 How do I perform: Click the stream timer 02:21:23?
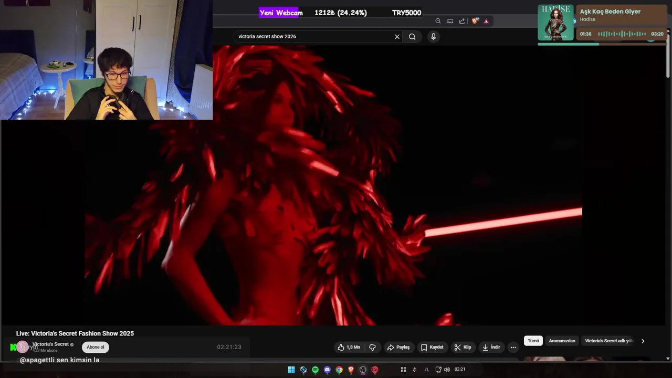coord(229,347)
